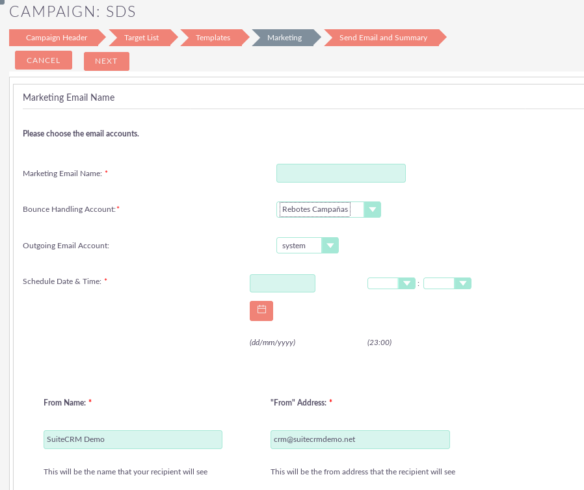Viewport: 584px width, 490px height.
Task: Open the calendar date picker icon
Action: click(x=261, y=311)
